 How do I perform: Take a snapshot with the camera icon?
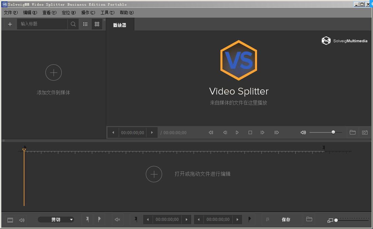365,132
